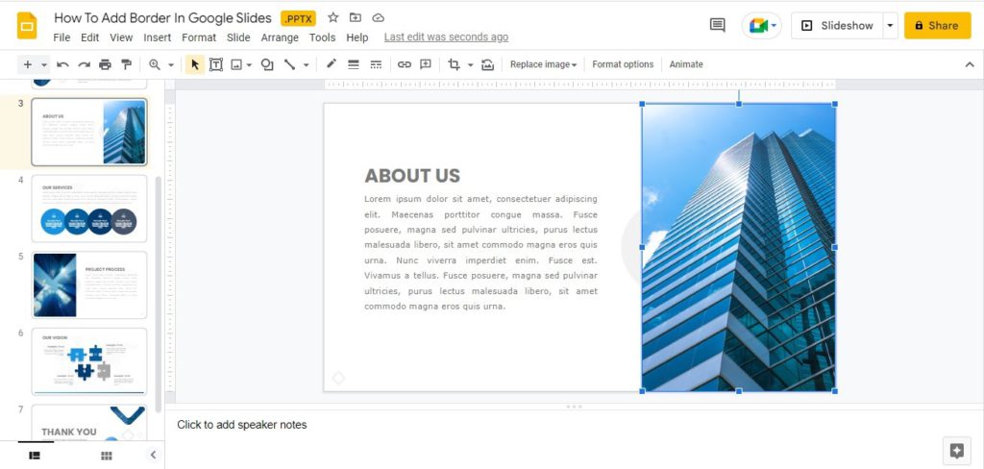Screen dimensions: 984x469
Task: Select the cursor select tool
Action: [195, 64]
